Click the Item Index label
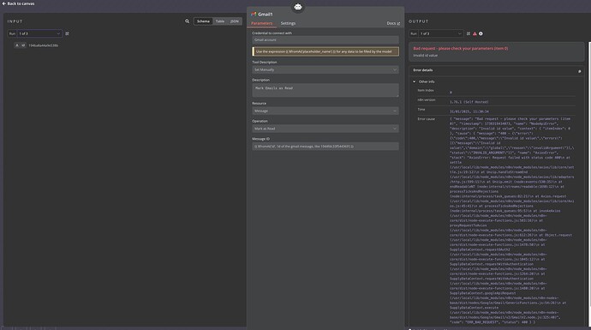The height and width of the screenshot is (330, 591). (x=426, y=91)
